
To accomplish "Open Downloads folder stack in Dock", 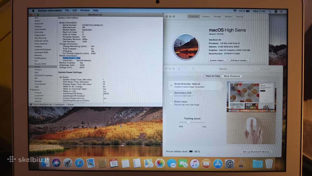I will click(x=257, y=164).
